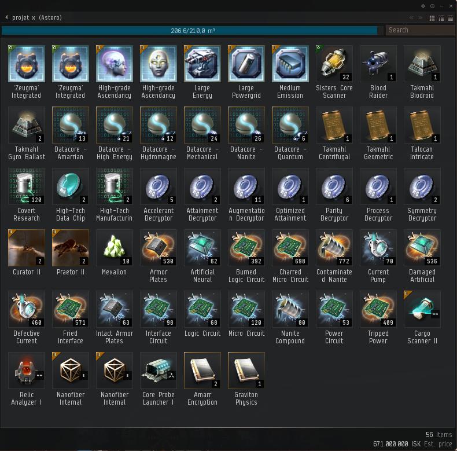
Task: Select Covert Research stack of 120
Action: point(27,186)
